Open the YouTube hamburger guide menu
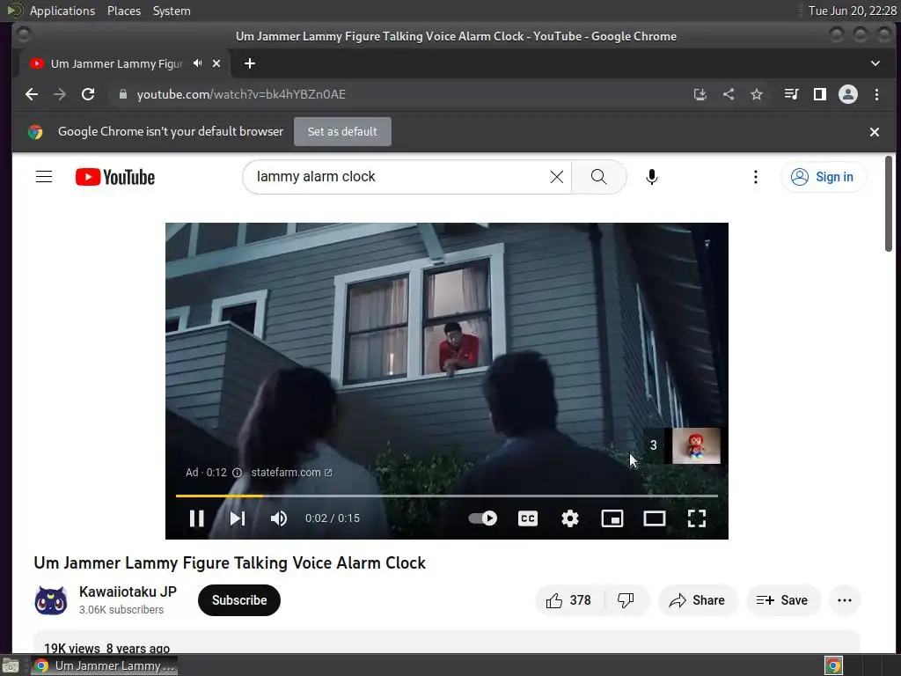 [44, 177]
